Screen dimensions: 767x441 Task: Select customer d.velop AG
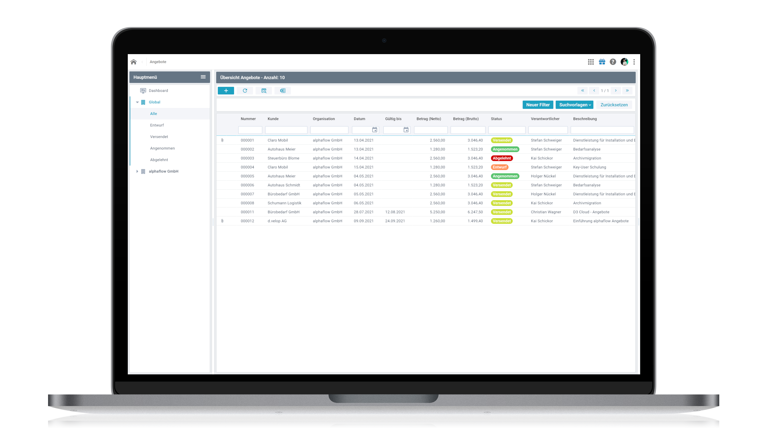click(x=277, y=221)
